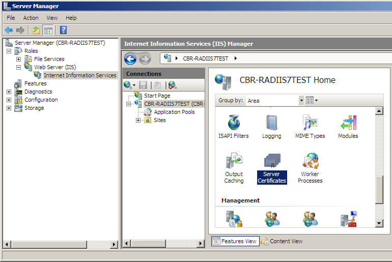The height and width of the screenshot is (262, 392).
Task: Select the Diagnostics tree item
Action: tap(38, 92)
